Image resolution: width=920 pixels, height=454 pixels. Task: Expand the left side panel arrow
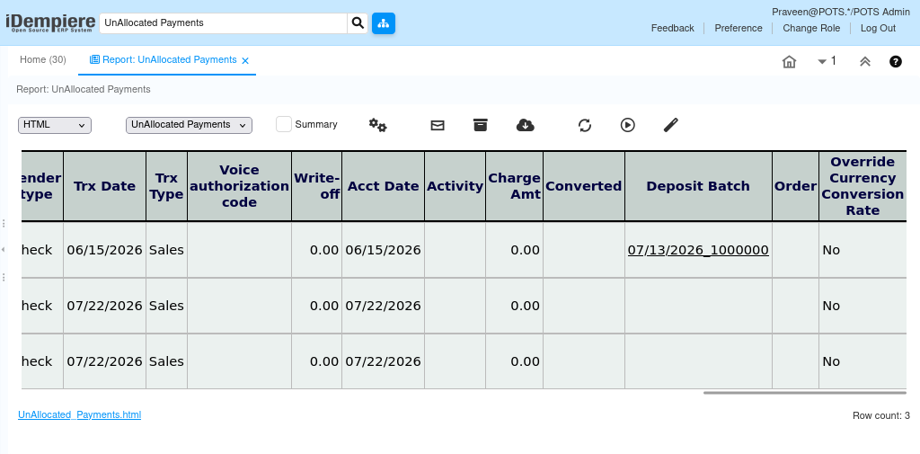click(x=3, y=250)
